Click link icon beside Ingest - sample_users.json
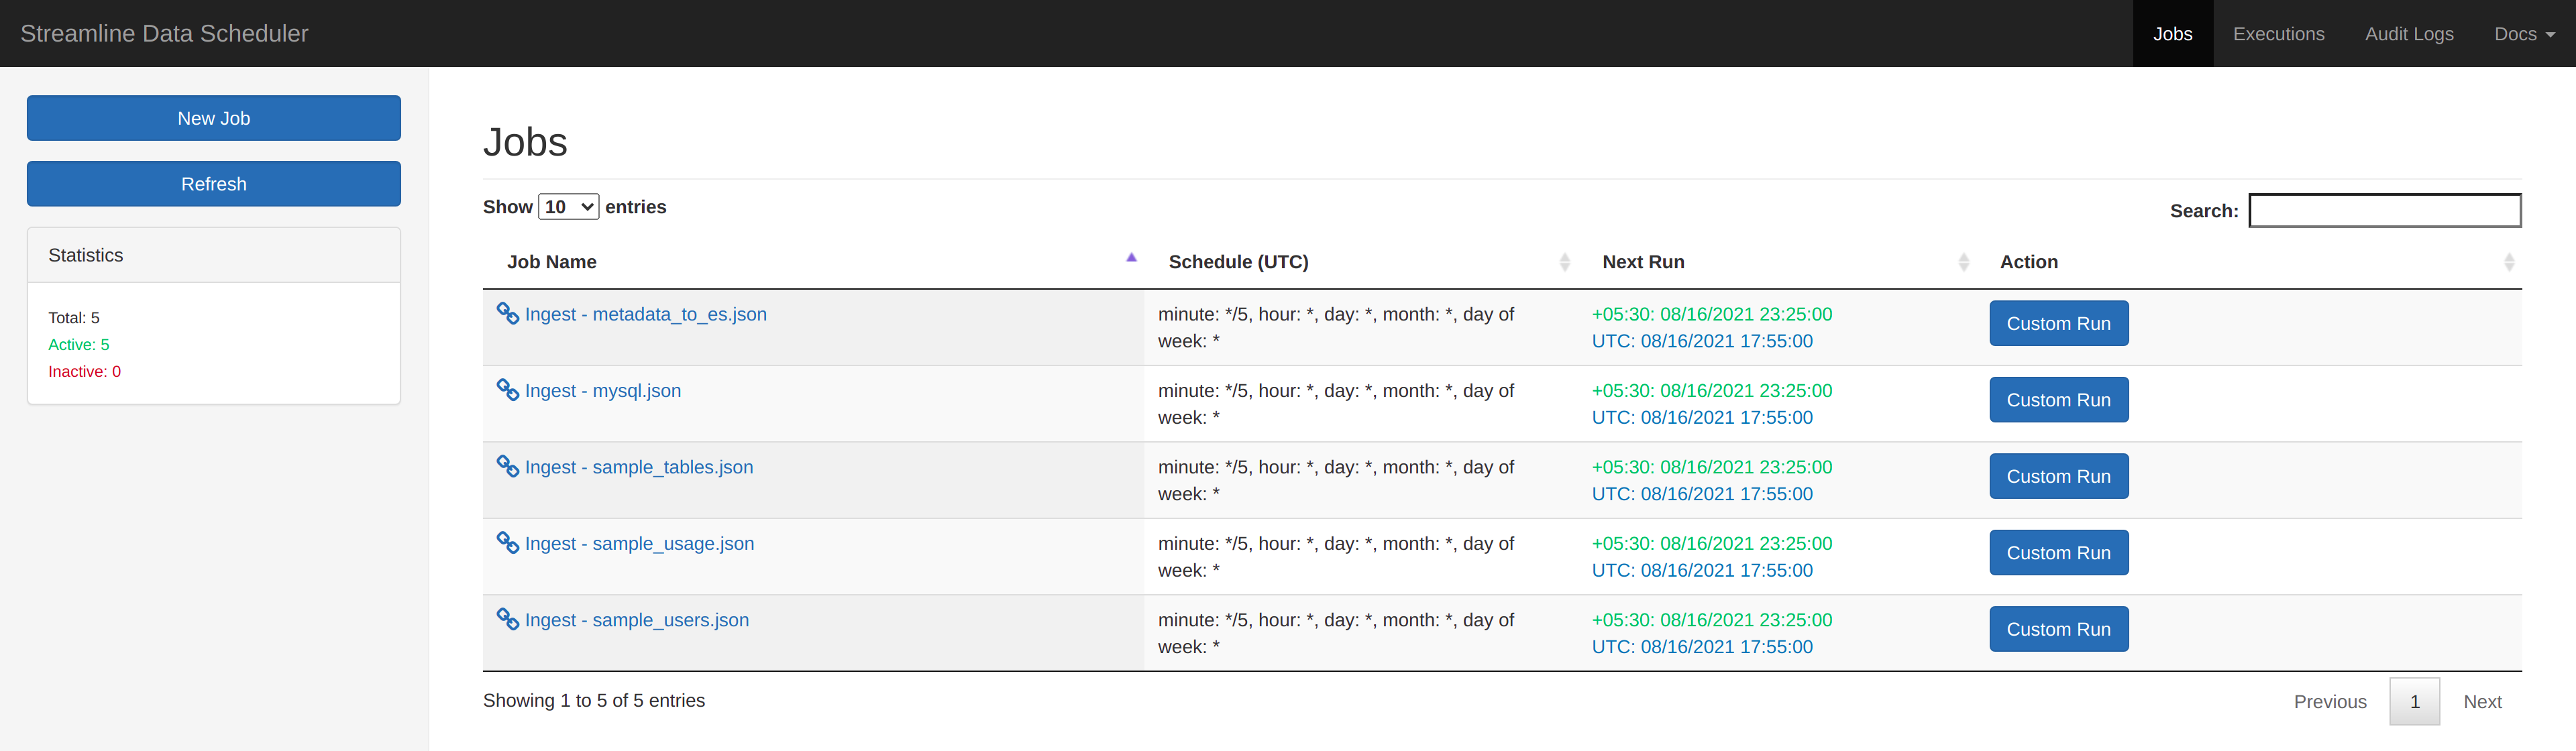This screenshot has width=2576, height=751. [x=507, y=619]
